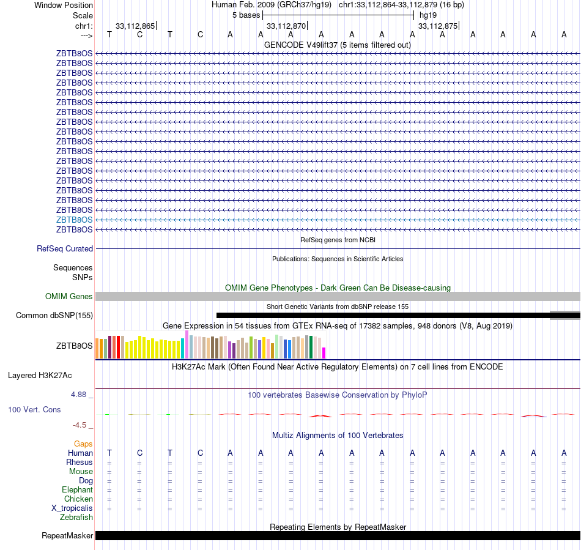Click the chr1:33,112,864-33,112,879 (16 bp) position text
The height and width of the screenshot is (550, 581).
click(x=401, y=5)
